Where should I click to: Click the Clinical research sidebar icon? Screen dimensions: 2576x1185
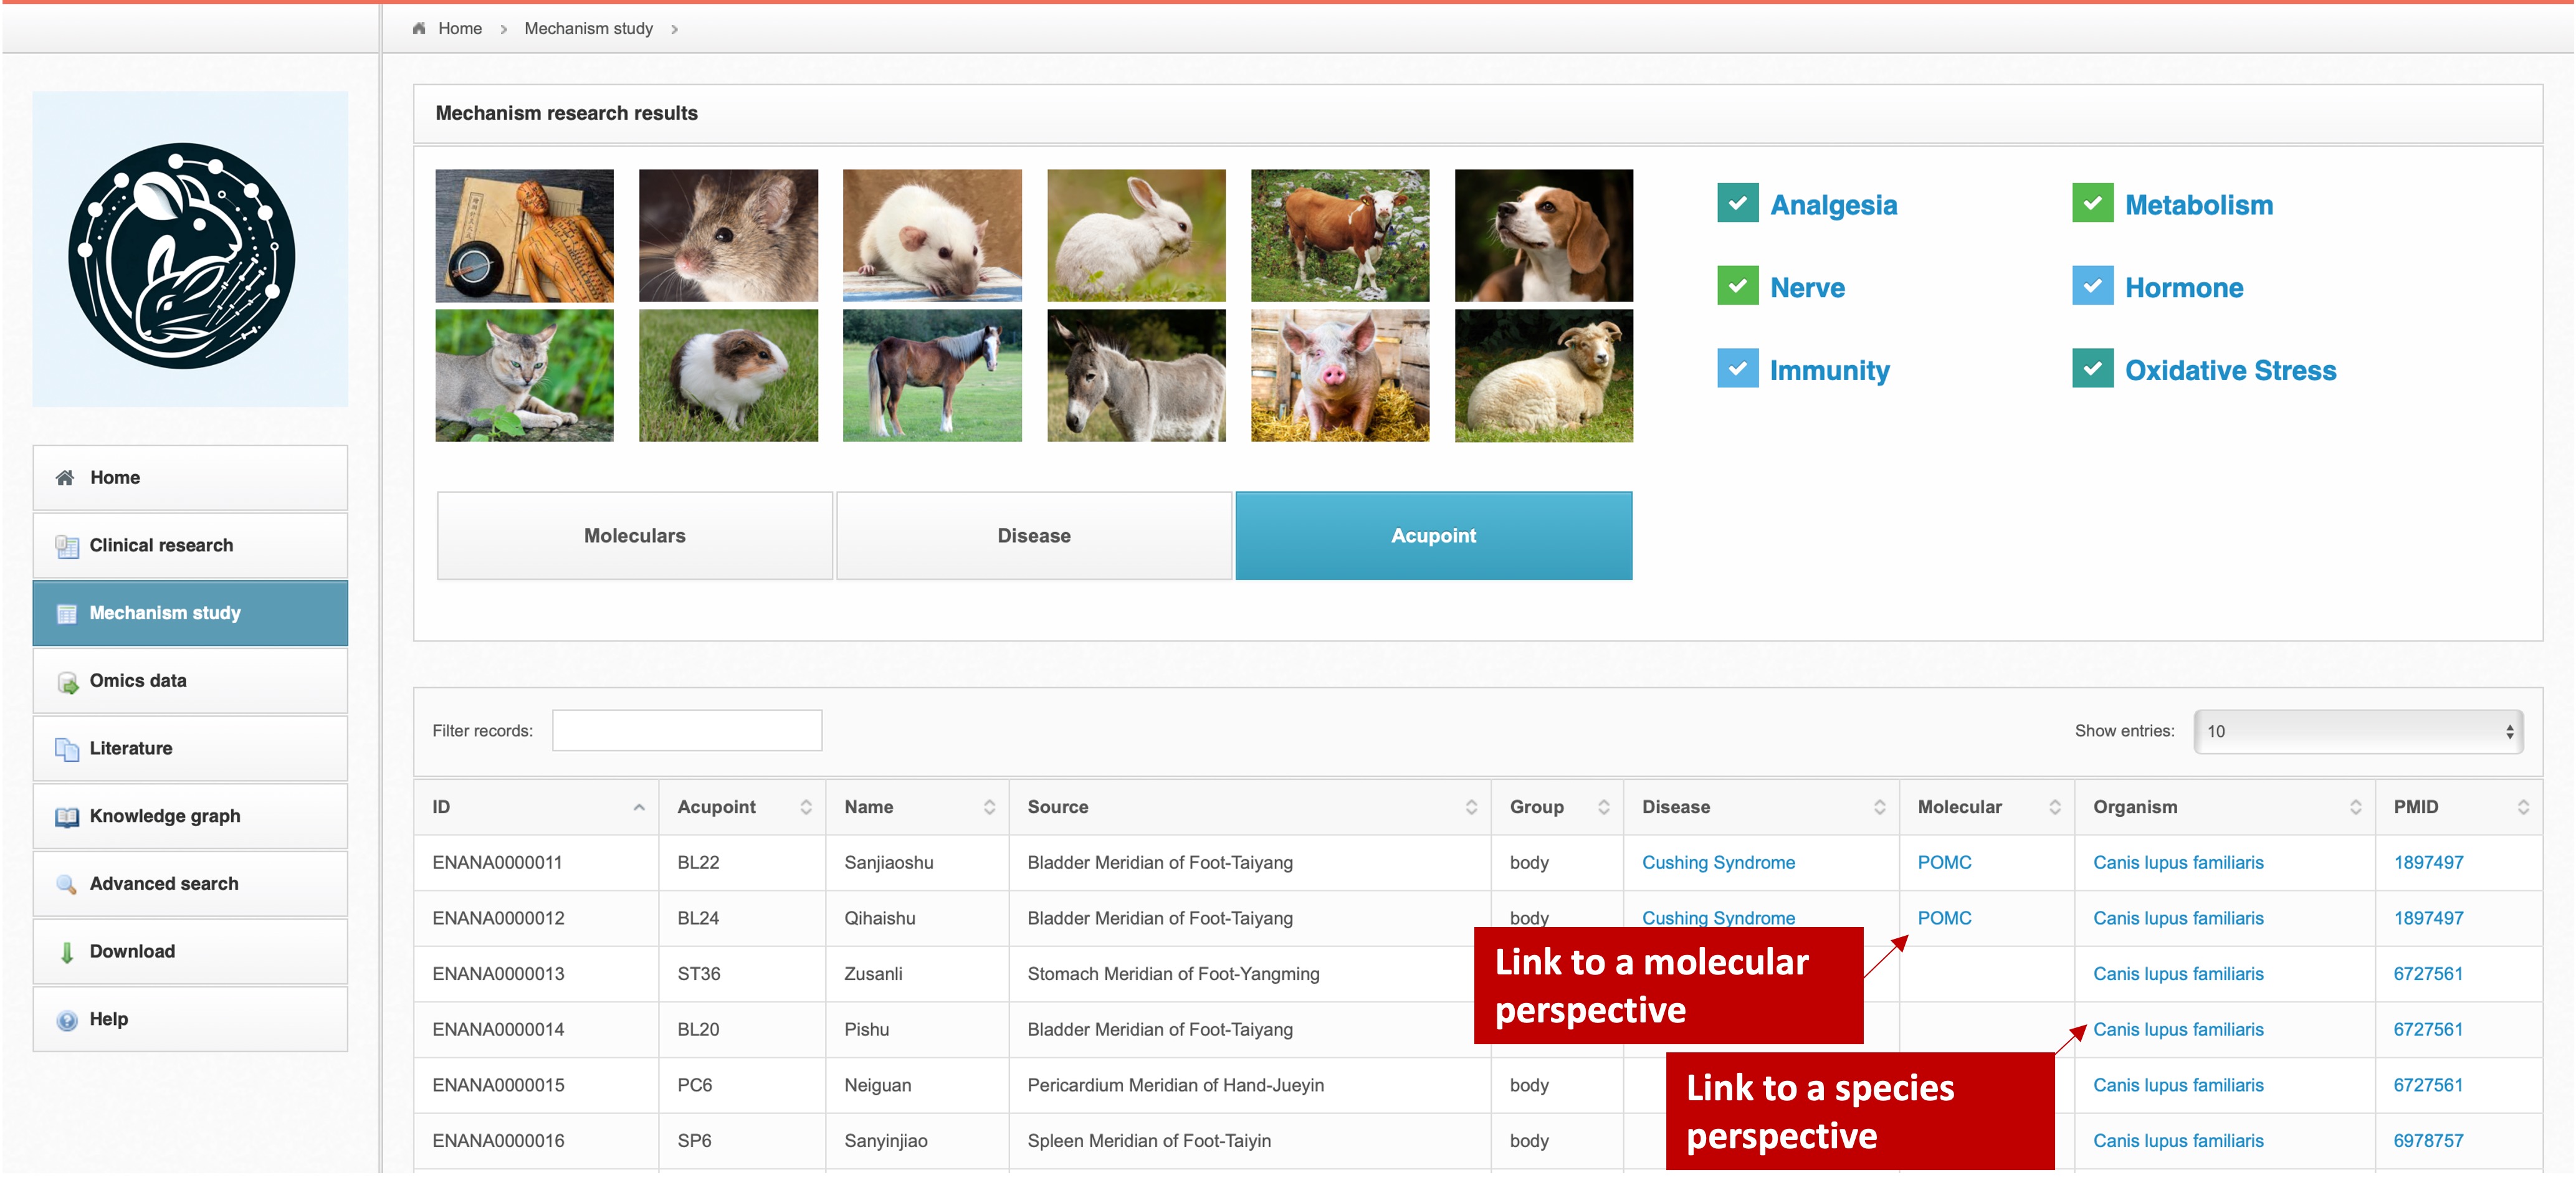point(67,546)
